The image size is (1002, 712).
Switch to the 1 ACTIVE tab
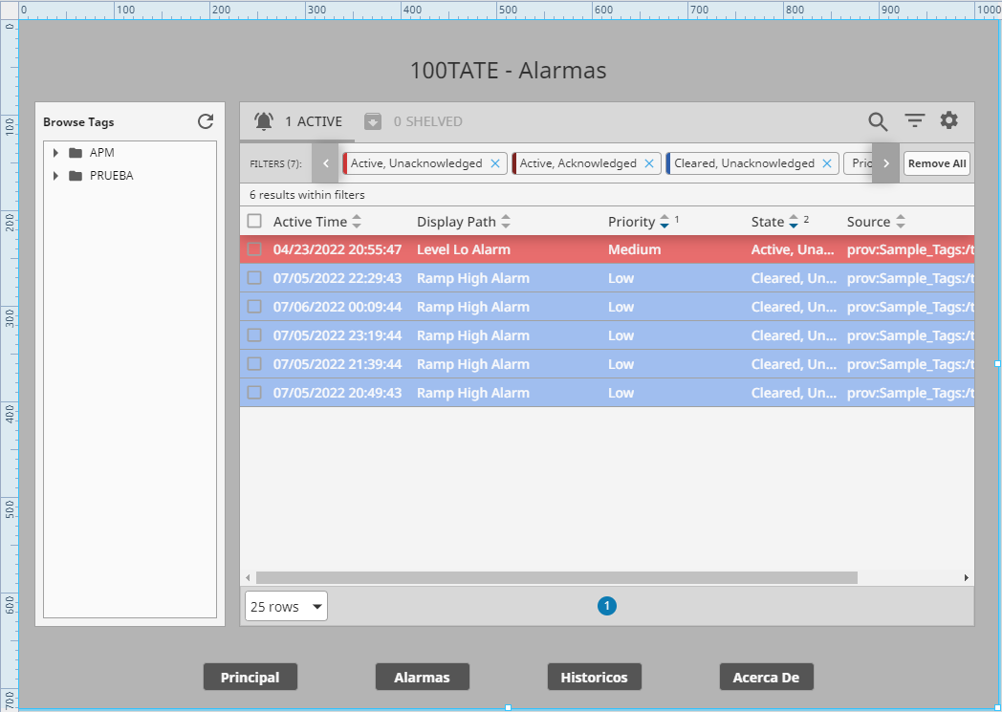pyautogui.click(x=298, y=121)
